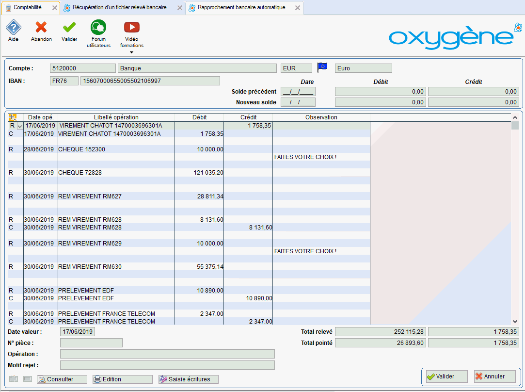Switch to the Comptabilité tab

pyautogui.click(x=28, y=8)
